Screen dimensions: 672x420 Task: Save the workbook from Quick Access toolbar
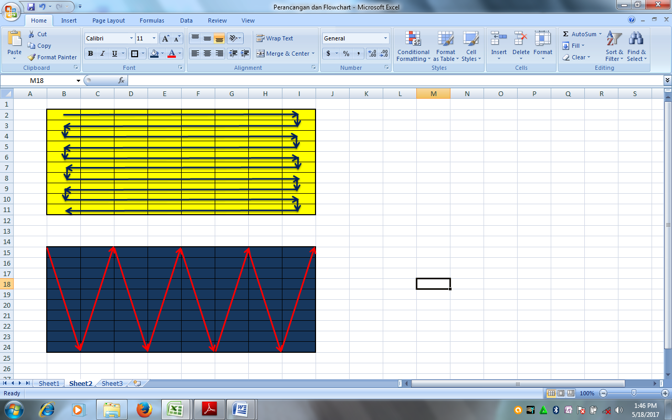pyautogui.click(x=31, y=7)
